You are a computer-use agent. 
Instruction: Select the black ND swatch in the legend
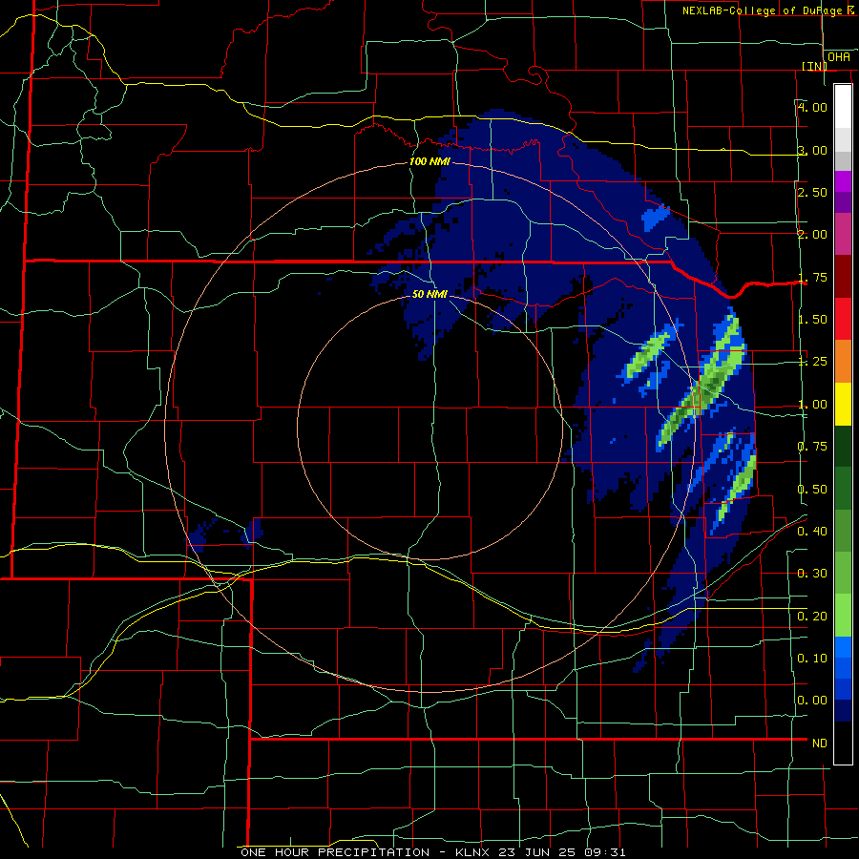coord(843,743)
